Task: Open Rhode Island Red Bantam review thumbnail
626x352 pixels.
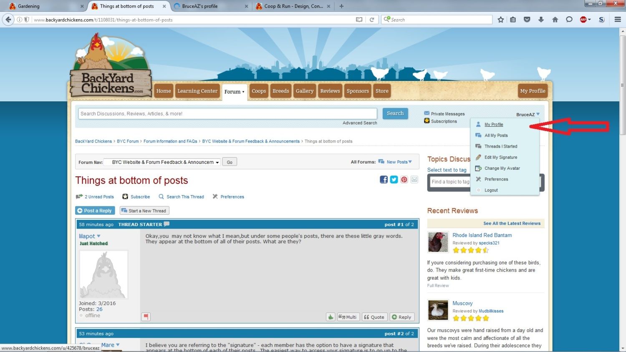Action: [x=438, y=242]
